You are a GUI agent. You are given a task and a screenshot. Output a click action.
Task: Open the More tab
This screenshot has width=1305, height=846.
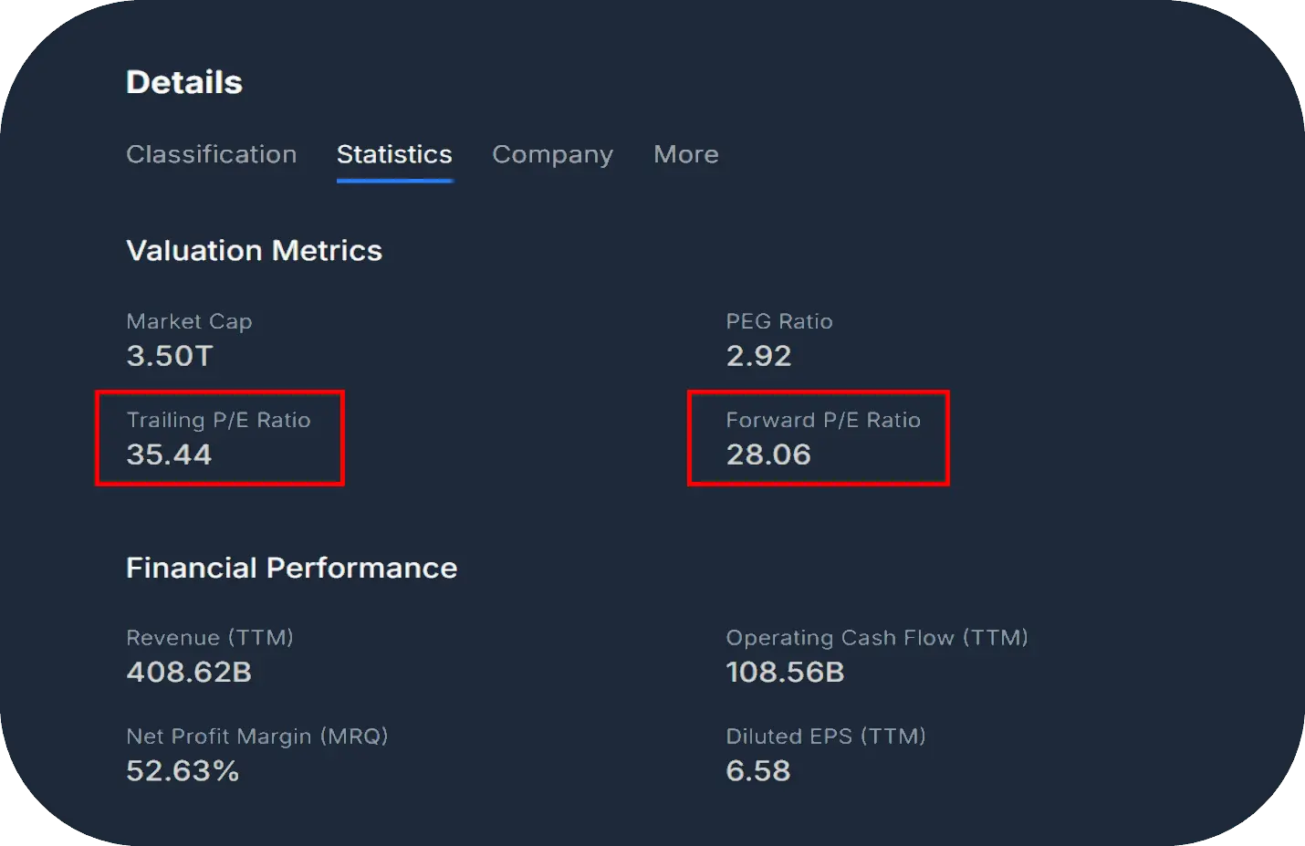coord(685,154)
